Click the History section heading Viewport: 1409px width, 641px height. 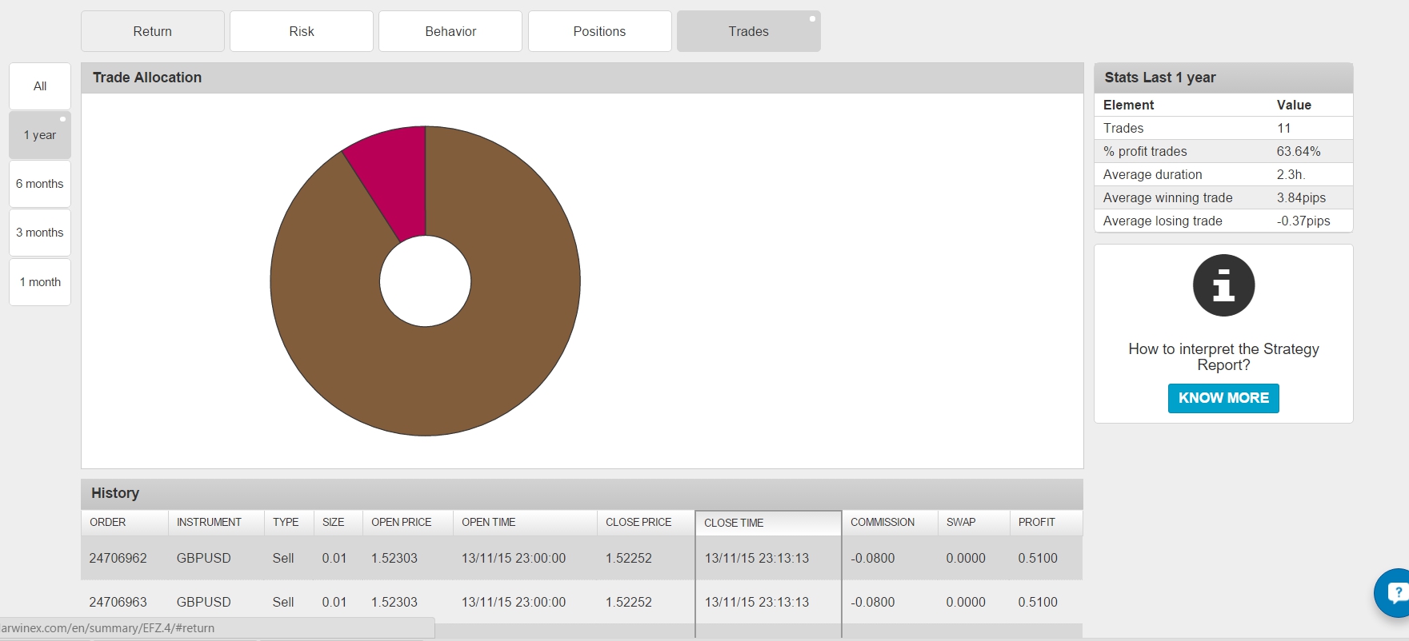tap(115, 493)
